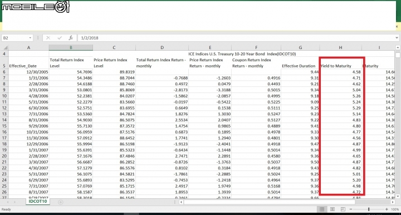Select row 20 header
This screenshot has width=401, height=215.
pos(4,156)
